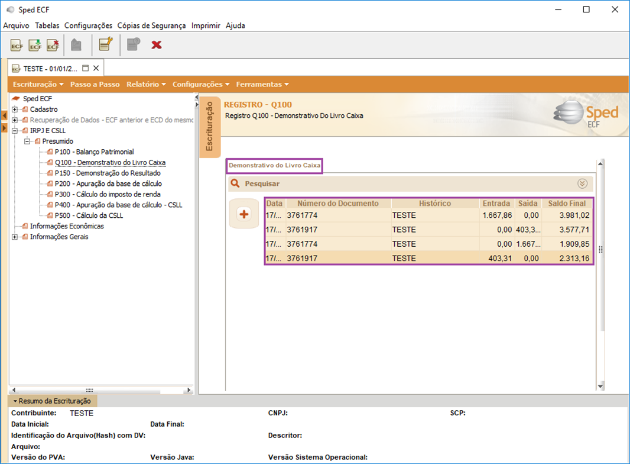Image resolution: width=630 pixels, height=464 pixels.
Task: Click the icon beside Informações Econômicas
Action: tap(25, 226)
